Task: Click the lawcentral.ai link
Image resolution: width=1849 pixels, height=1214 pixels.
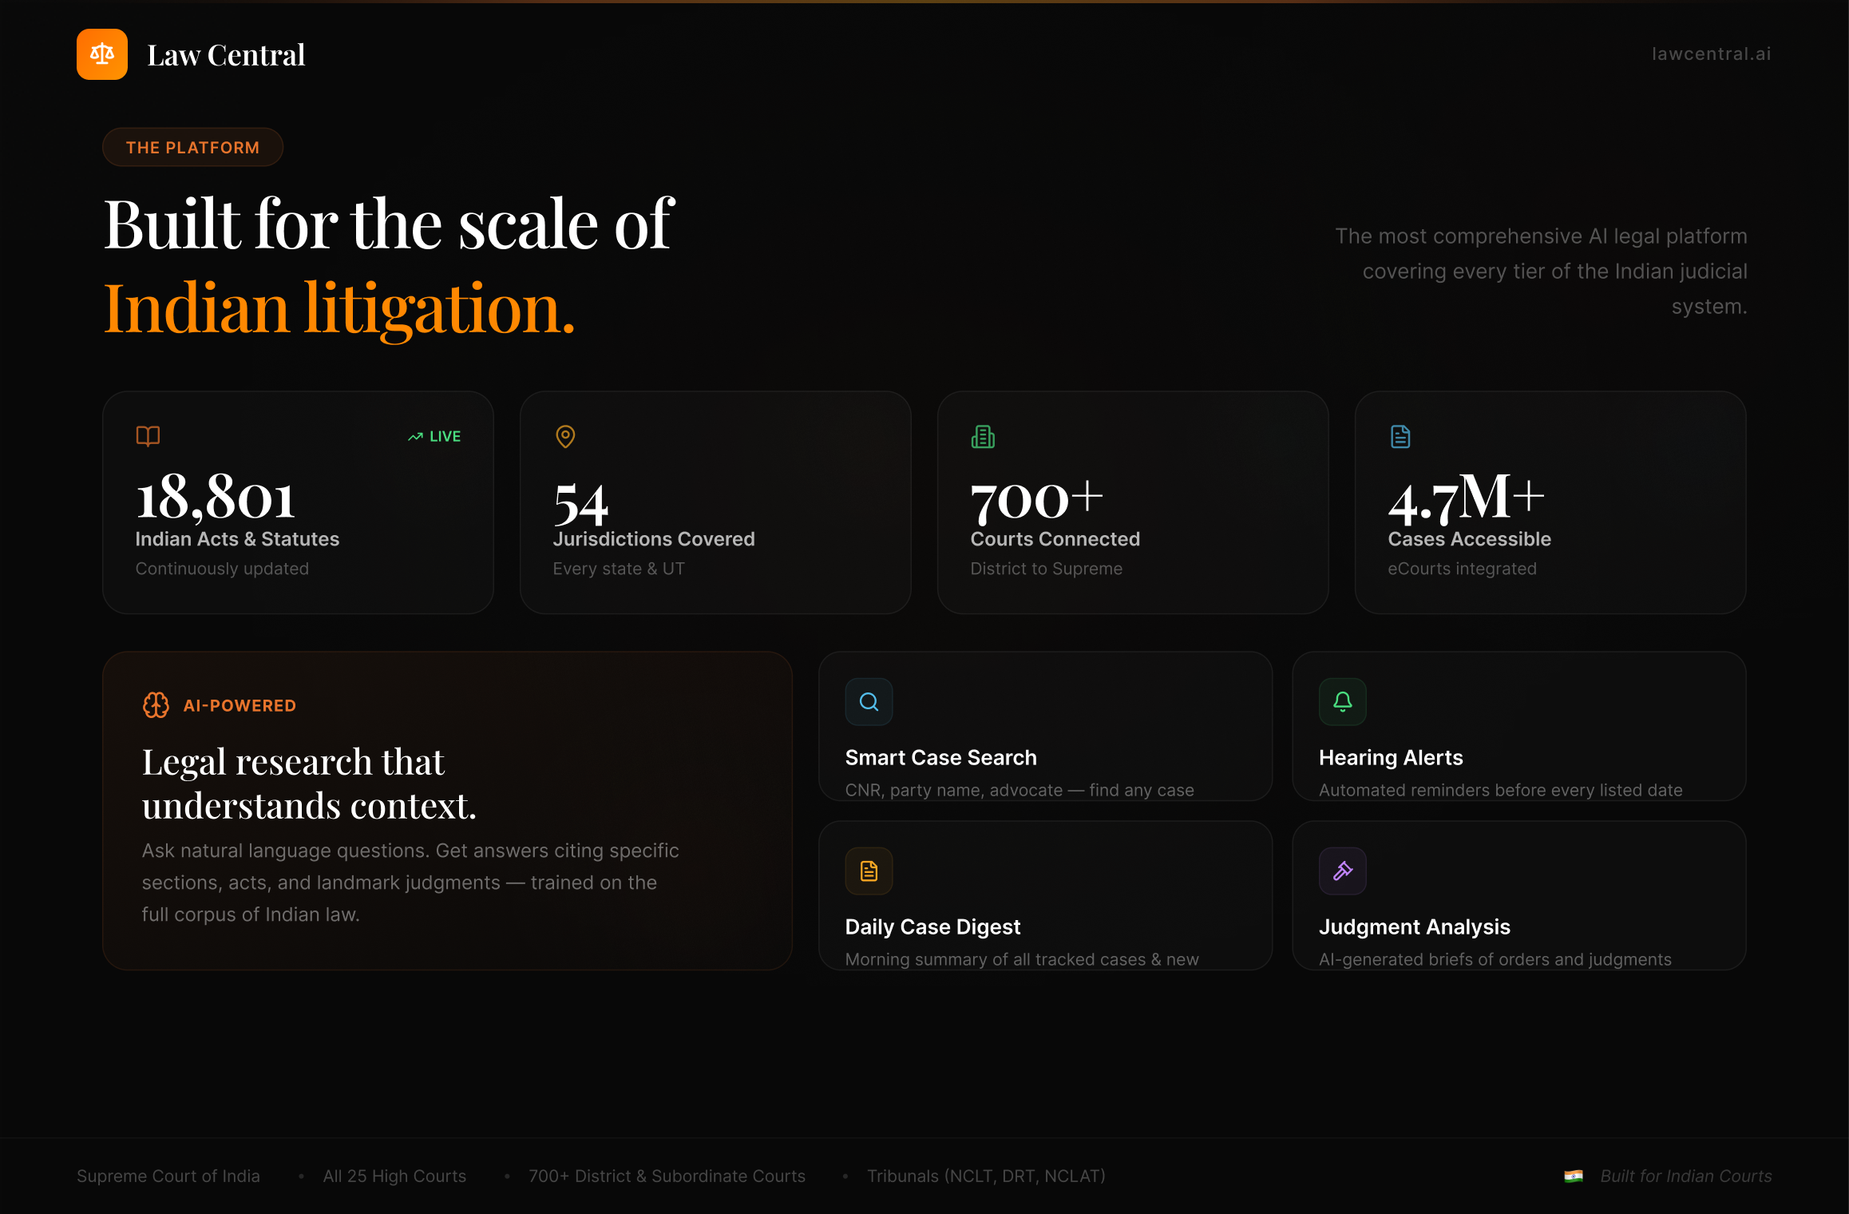Action: pyautogui.click(x=1710, y=54)
